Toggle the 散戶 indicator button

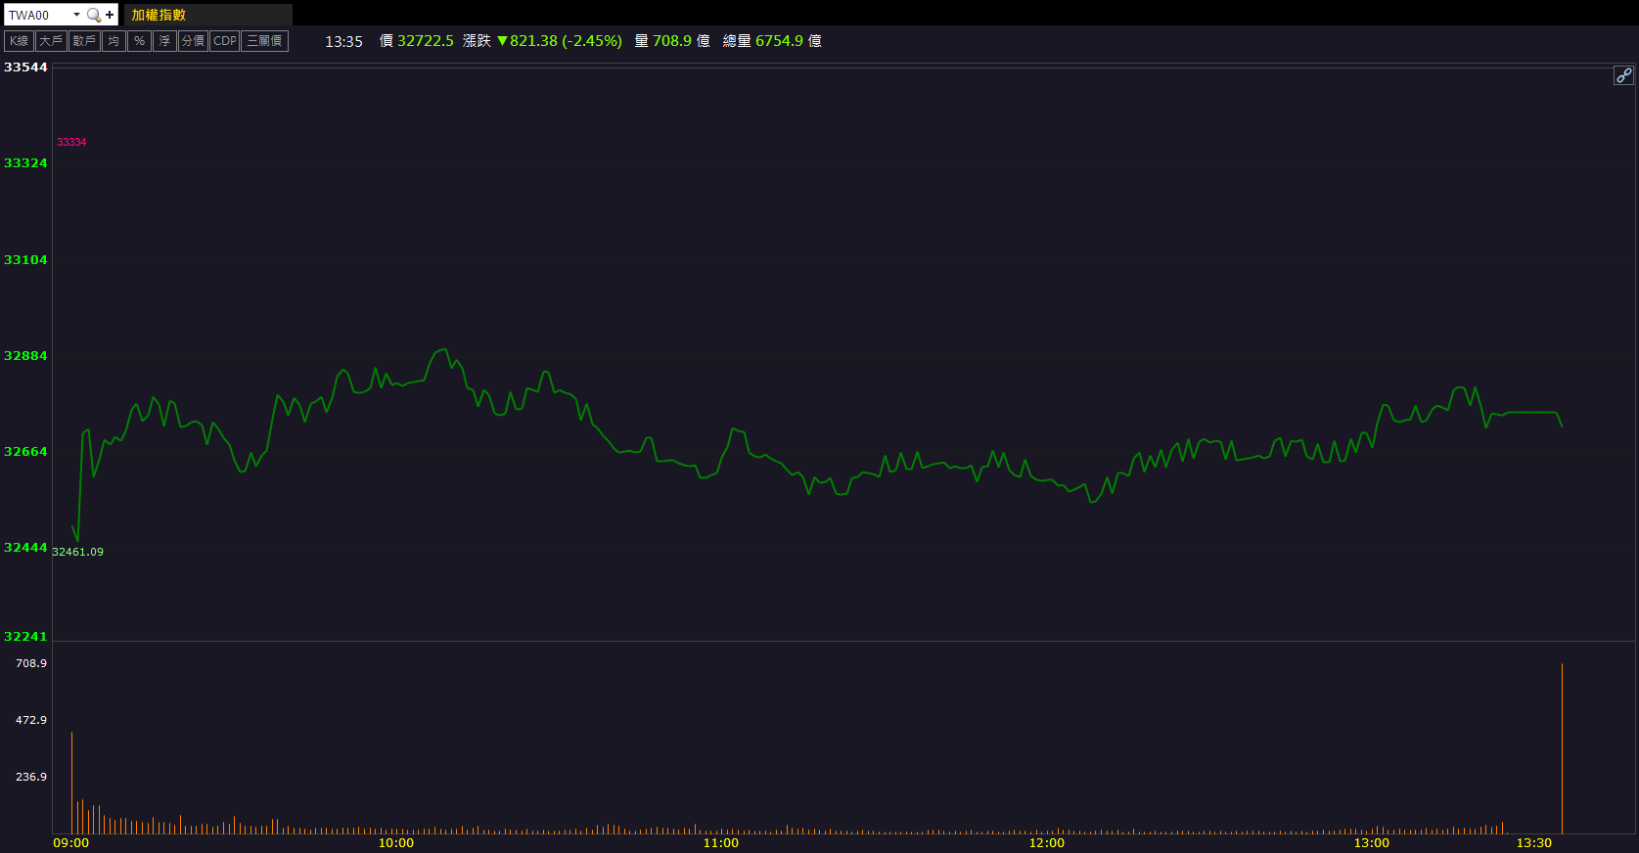84,41
